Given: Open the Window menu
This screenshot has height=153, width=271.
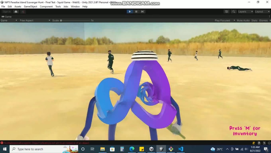Looking at the screenshot, I should coord(75,6).
